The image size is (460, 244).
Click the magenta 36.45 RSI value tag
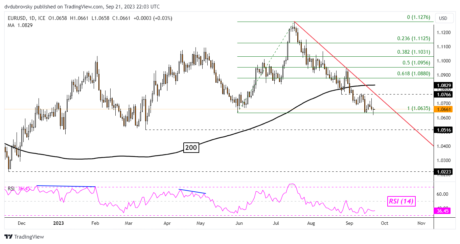pos(443,212)
